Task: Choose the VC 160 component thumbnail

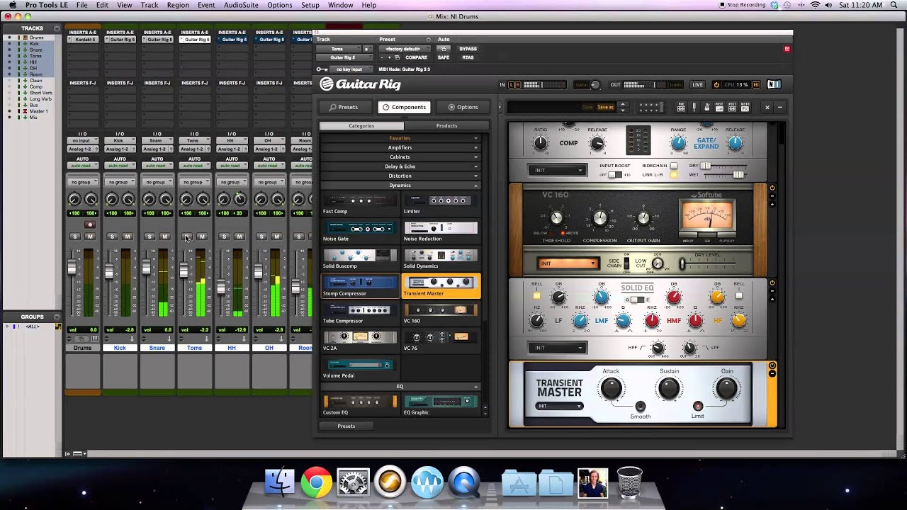Action: [x=441, y=313]
